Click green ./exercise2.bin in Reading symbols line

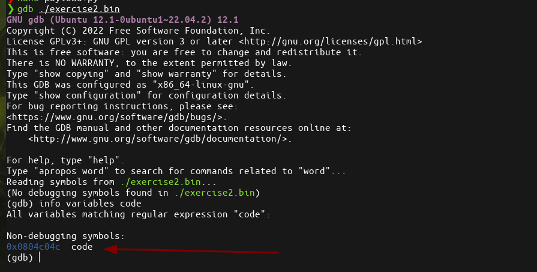[161, 182]
